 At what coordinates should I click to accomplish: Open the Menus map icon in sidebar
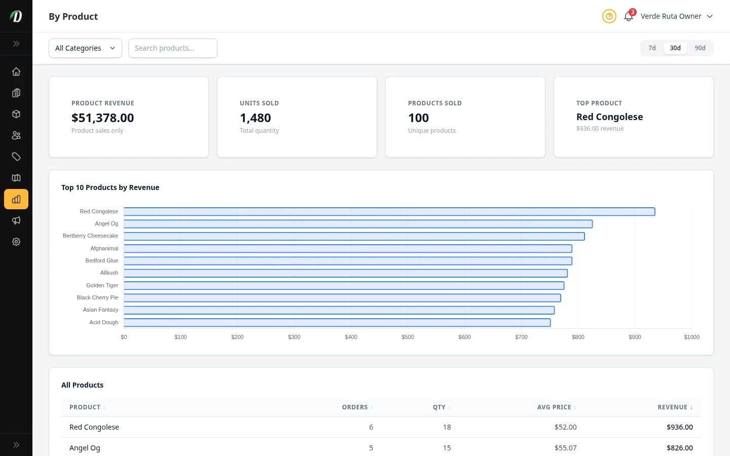click(x=16, y=178)
